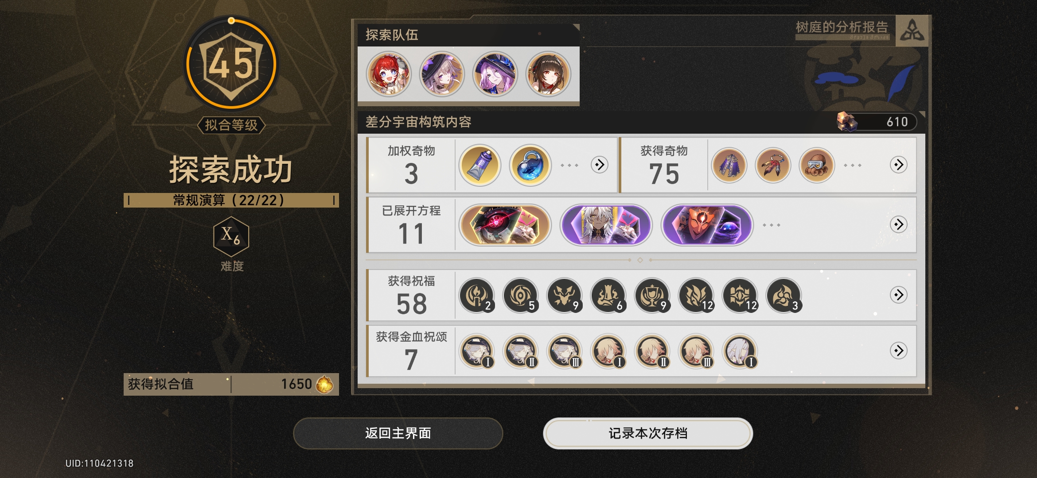The width and height of the screenshot is (1037, 478).
Task: Click the blue lock weighted curio icon
Action: tap(530, 165)
